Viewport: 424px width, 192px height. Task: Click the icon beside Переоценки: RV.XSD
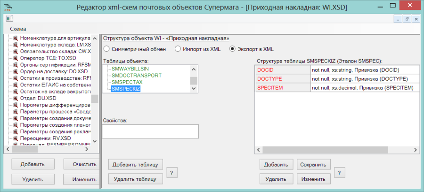coord(16,138)
